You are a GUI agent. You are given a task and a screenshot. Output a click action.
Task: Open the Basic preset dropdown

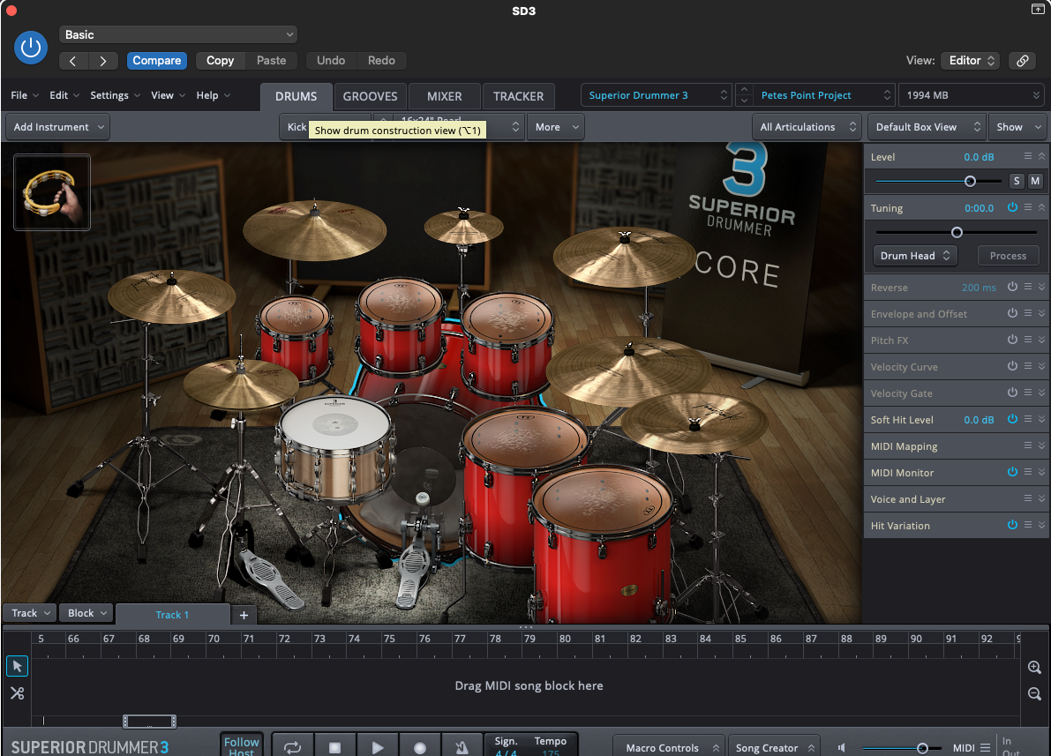pos(178,35)
